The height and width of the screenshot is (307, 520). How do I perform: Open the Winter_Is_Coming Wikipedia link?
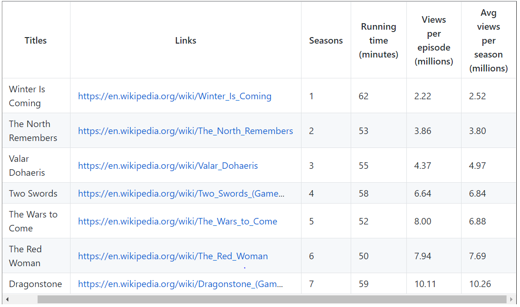click(175, 96)
